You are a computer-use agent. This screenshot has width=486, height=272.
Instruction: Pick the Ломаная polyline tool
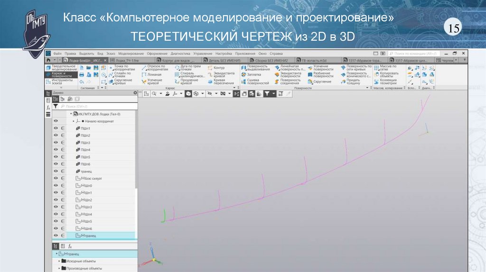(x=151, y=74)
